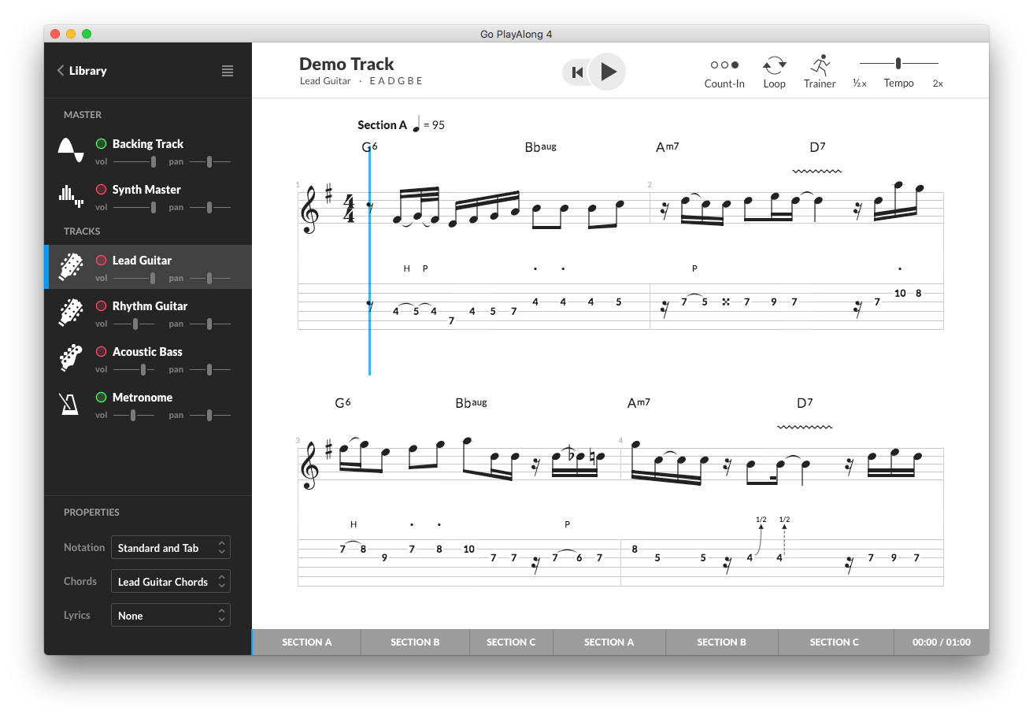Click the D7 chord in measure 4
The image size is (1033, 718).
(x=805, y=403)
